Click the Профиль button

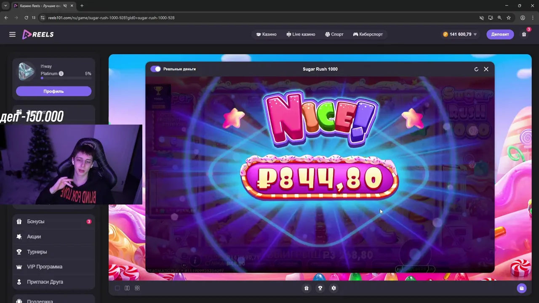click(x=53, y=91)
